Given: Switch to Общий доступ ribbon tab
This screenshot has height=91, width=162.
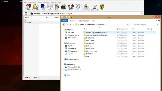Looking at the screenshot, I should point(84,21).
